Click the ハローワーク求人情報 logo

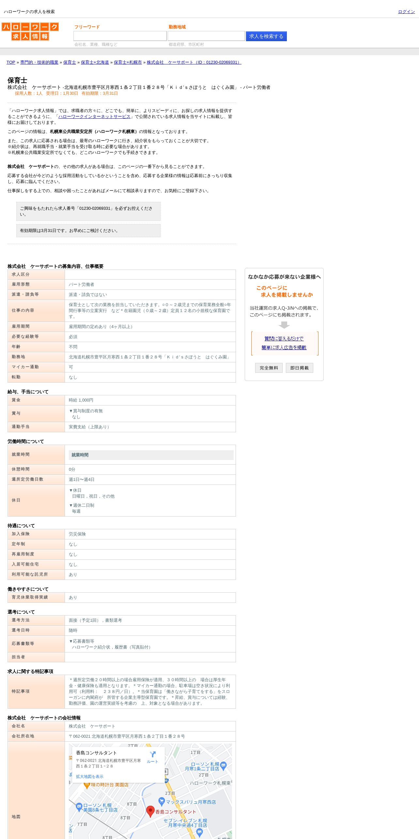(30, 32)
